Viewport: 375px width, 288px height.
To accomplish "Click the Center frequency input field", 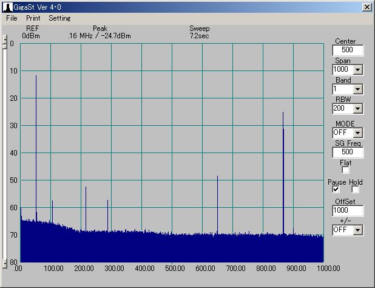I will [x=348, y=50].
